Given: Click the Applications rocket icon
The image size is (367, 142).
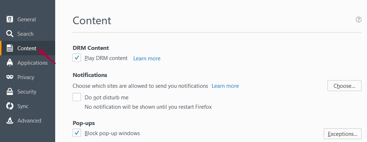Looking at the screenshot, I should 9,63.
